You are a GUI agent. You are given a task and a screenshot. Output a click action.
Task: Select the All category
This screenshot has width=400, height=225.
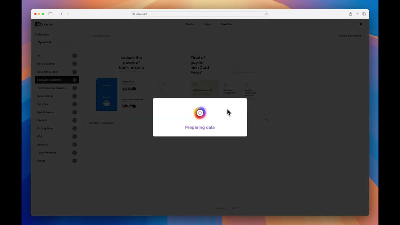tap(57, 56)
